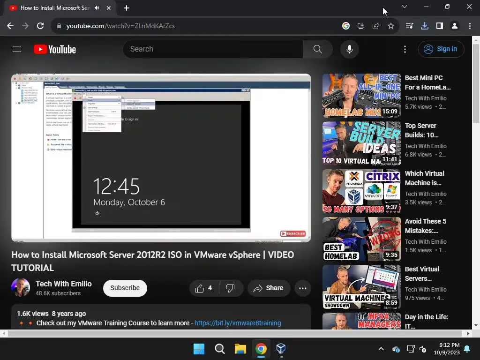Open Tech With Emilio channel name link
This screenshot has width=480, height=360.
[63, 284]
